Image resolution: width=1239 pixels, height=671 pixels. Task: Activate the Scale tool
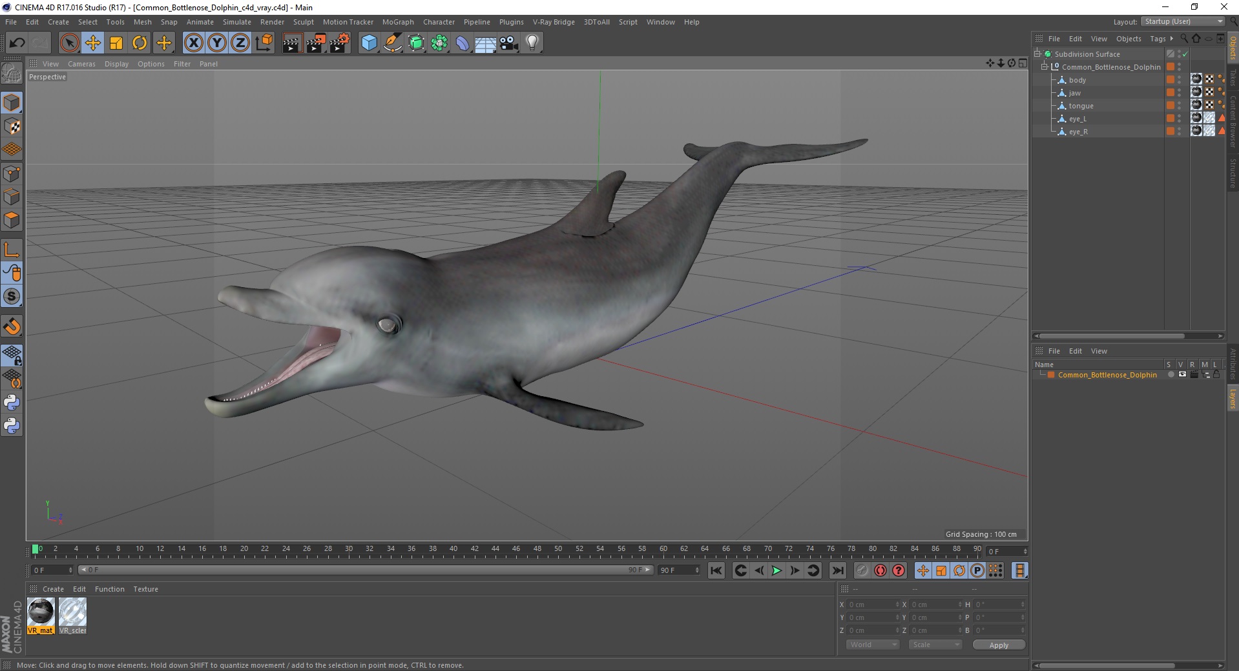click(116, 43)
